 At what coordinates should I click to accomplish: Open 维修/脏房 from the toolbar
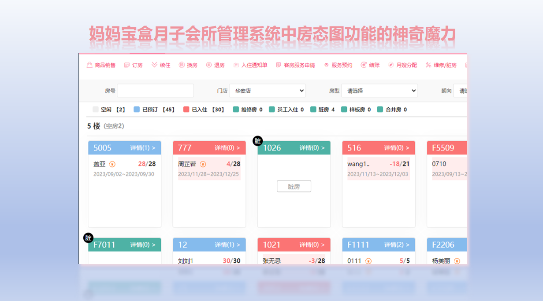pyautogui.click(x=441, y=65)
